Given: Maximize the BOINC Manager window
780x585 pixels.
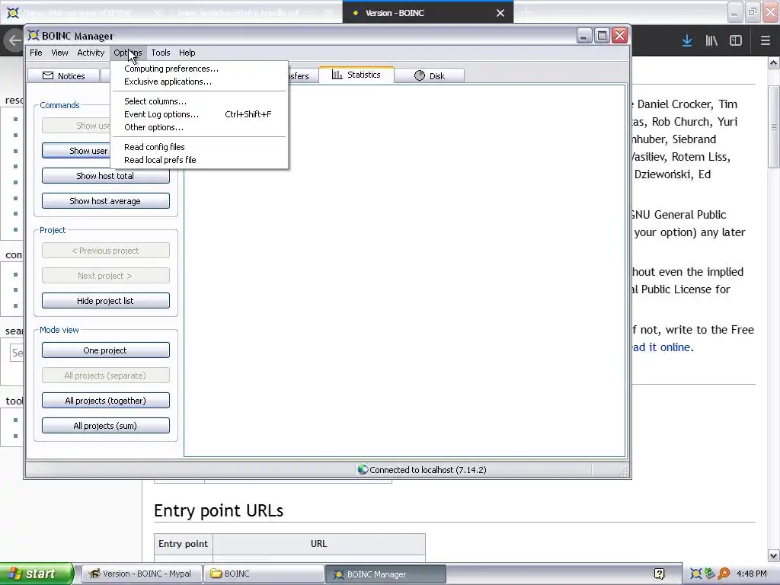Looking at the screenshot, I should [x=602, y=35].
